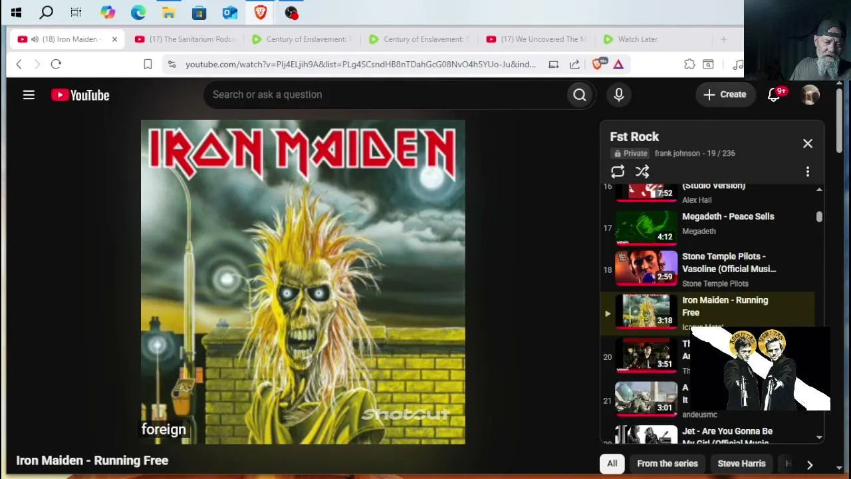Click the playlist scrollbar up arrow
Image resolution: width=851 pixels, height=479 pixels.
point(819,190)
